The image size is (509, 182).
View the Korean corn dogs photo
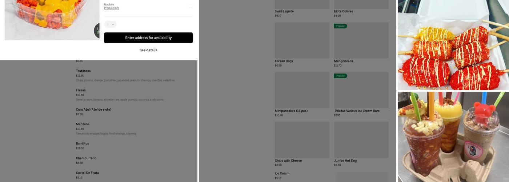tap(453, 45)
